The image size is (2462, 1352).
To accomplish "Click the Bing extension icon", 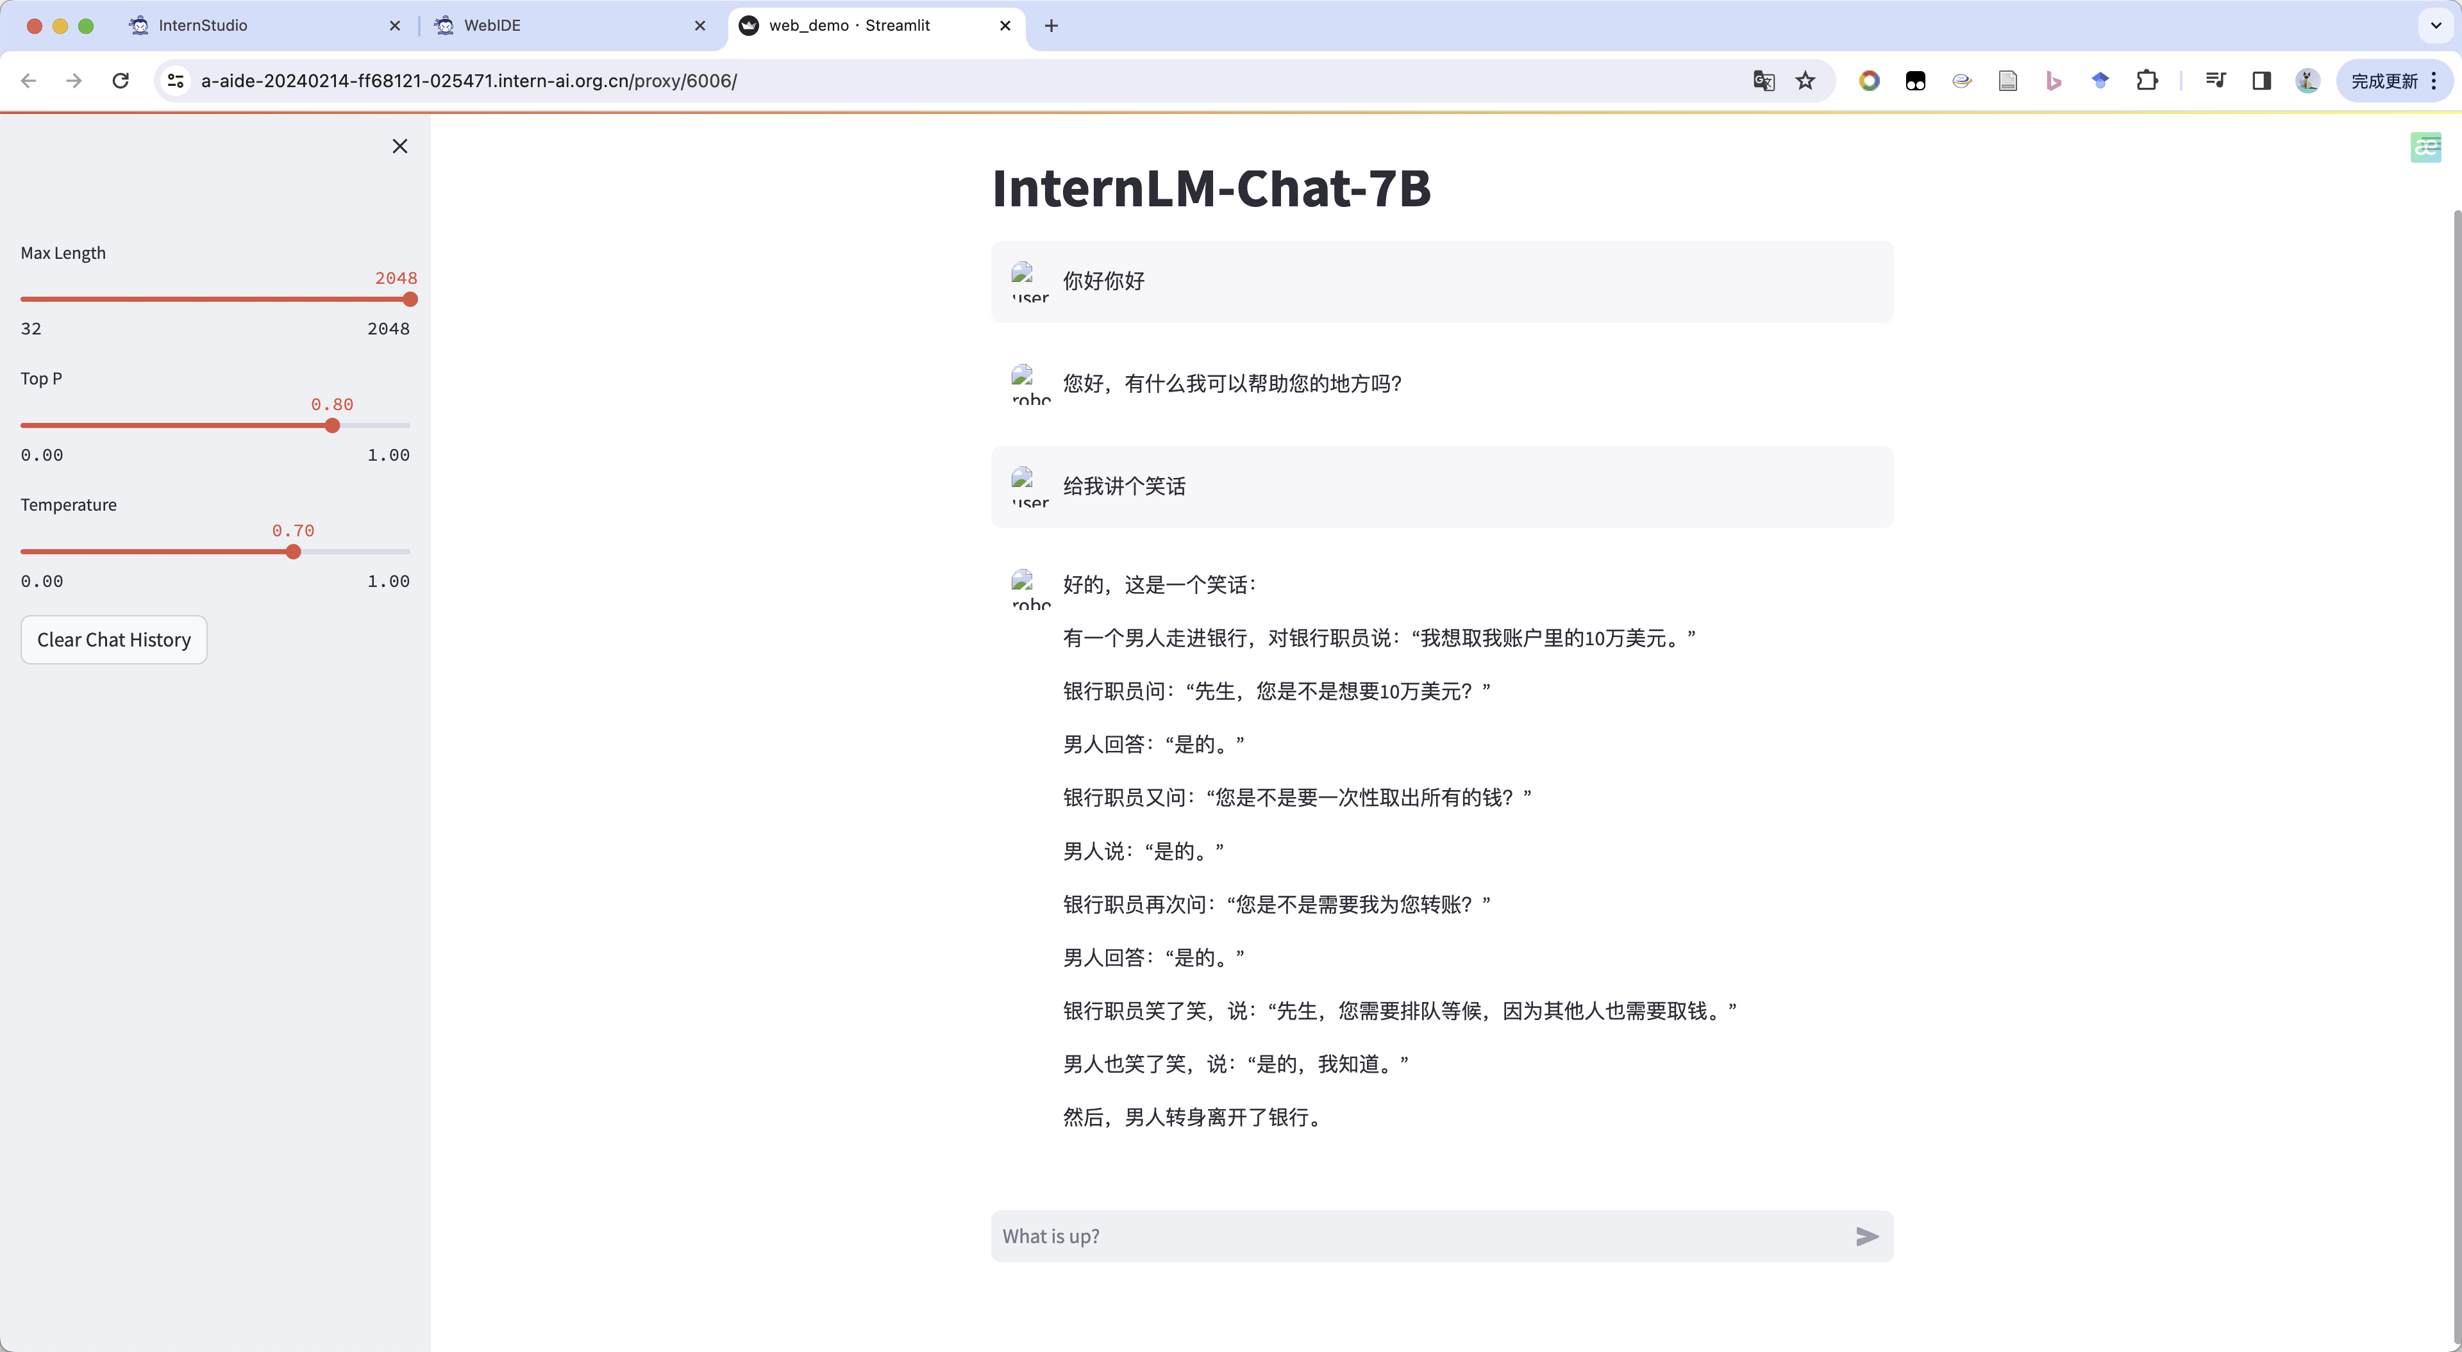I will point(2053,81).
